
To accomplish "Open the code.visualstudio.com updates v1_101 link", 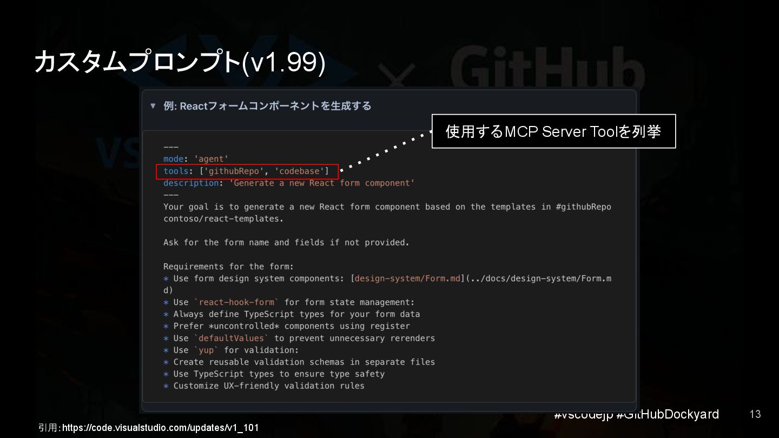I will tap(160, 428).
